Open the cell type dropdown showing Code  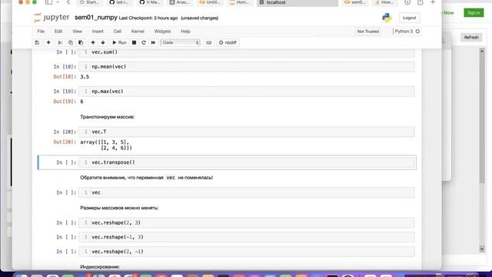(180, 43)
